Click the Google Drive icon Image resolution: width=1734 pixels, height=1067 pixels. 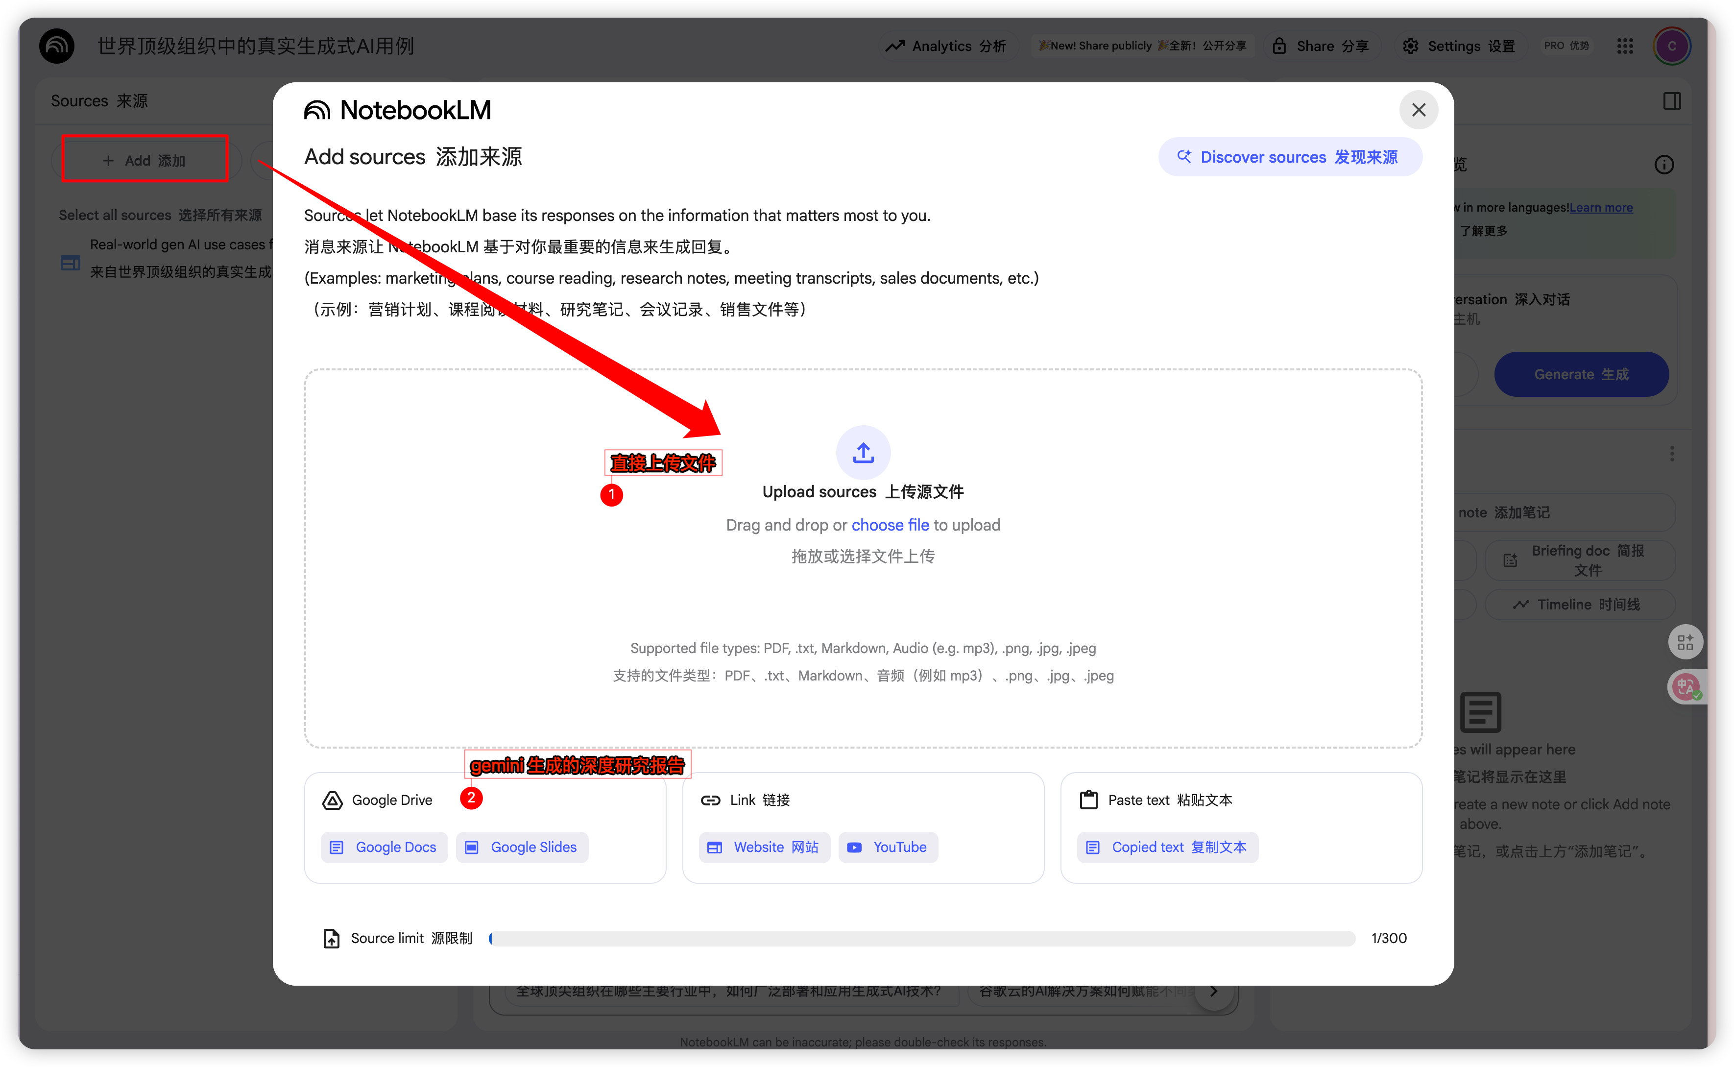click(x=332, y=800)
